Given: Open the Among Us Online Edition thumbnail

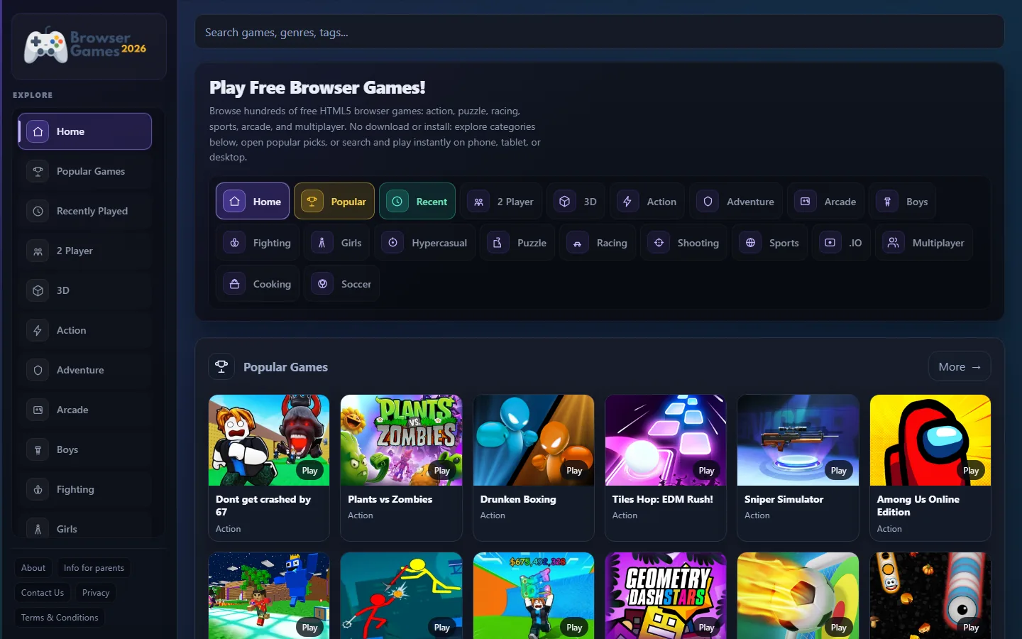Looking at the screenshot, I should 930,440.
